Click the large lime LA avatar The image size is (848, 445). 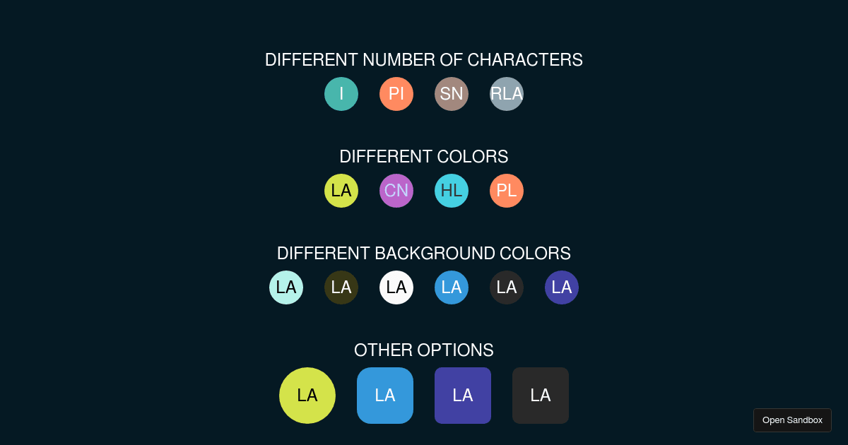point(307,396)
